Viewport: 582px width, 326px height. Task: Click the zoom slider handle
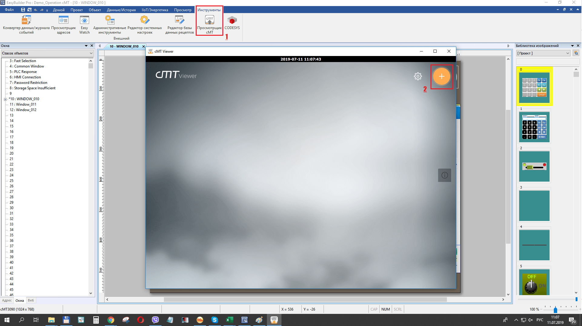coord(555,310)
